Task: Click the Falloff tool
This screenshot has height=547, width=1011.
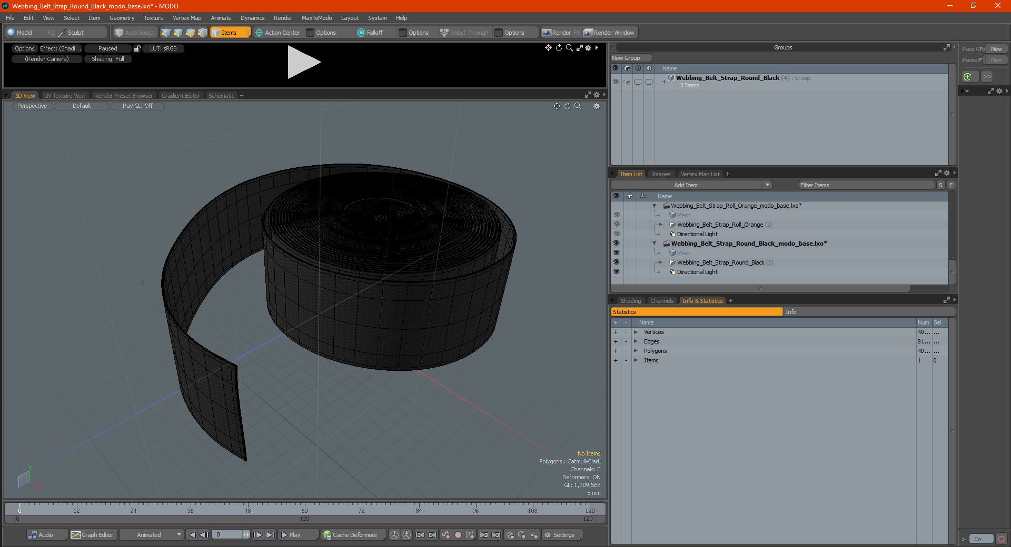Action: (x=370, y=33)
